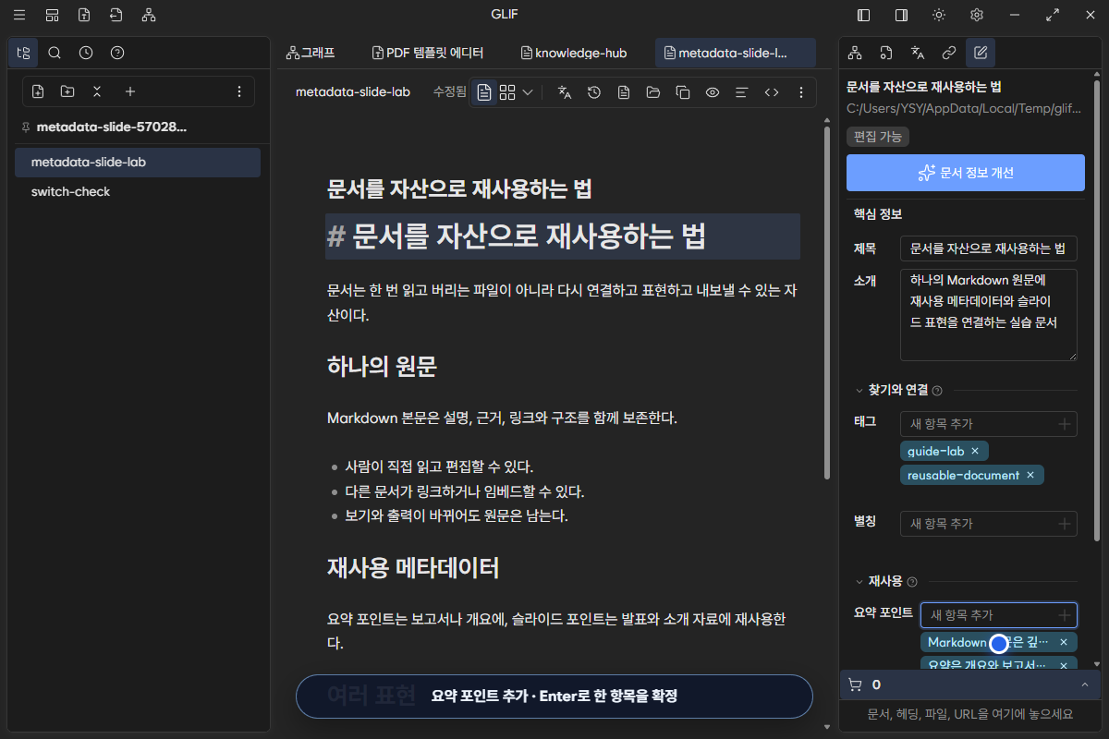Click the export document icon in title bar
This screenshot has width=1109, height=739.
point(116,15)
